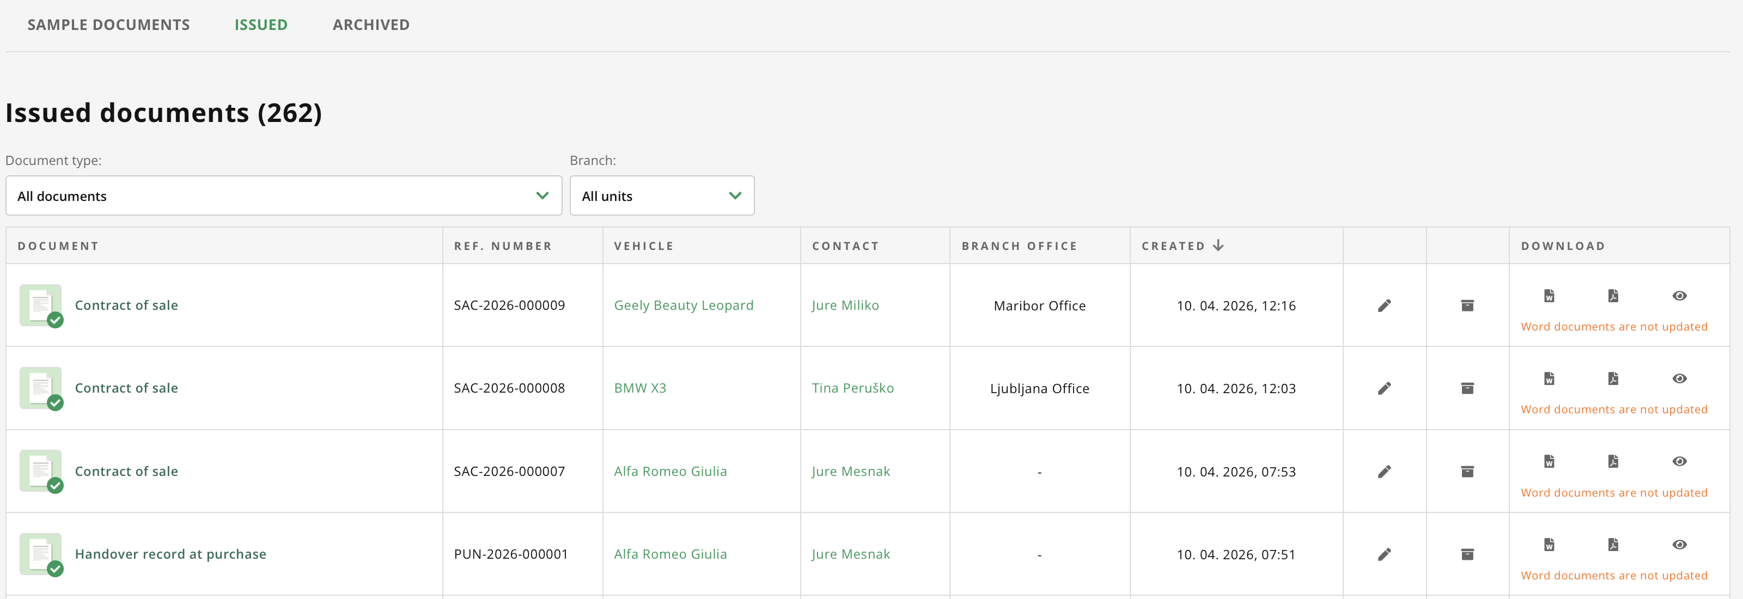Open the Geely Beauty Leopard vehicle link
1743x599 pixels.
[x=682, y=305]
